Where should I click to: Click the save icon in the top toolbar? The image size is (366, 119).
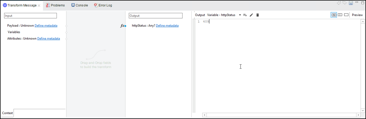(x=351, y=3)
